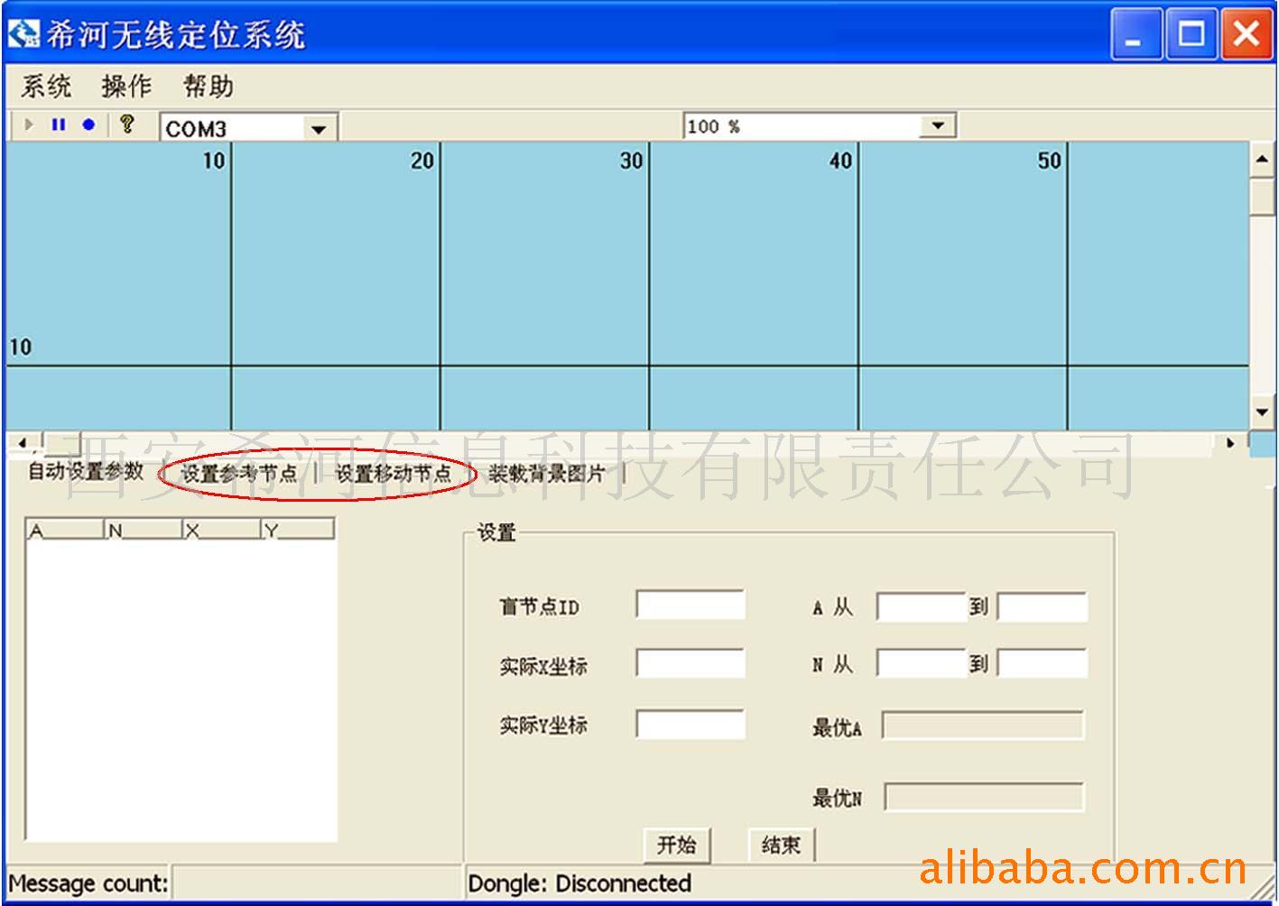Click the 实际X坐标 input field
Viewport: 1279px width, 906px height.
(x=690, y=663)
